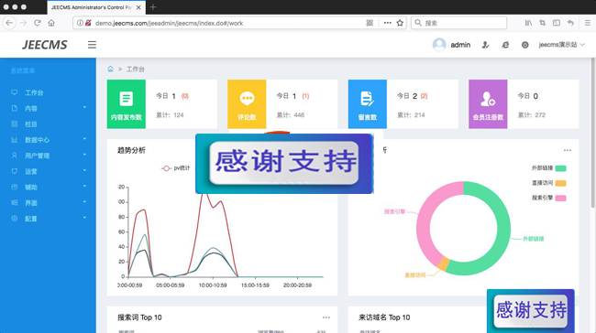
Task: Click the red (0) count on 内容发布数
Action: (184, 96)
